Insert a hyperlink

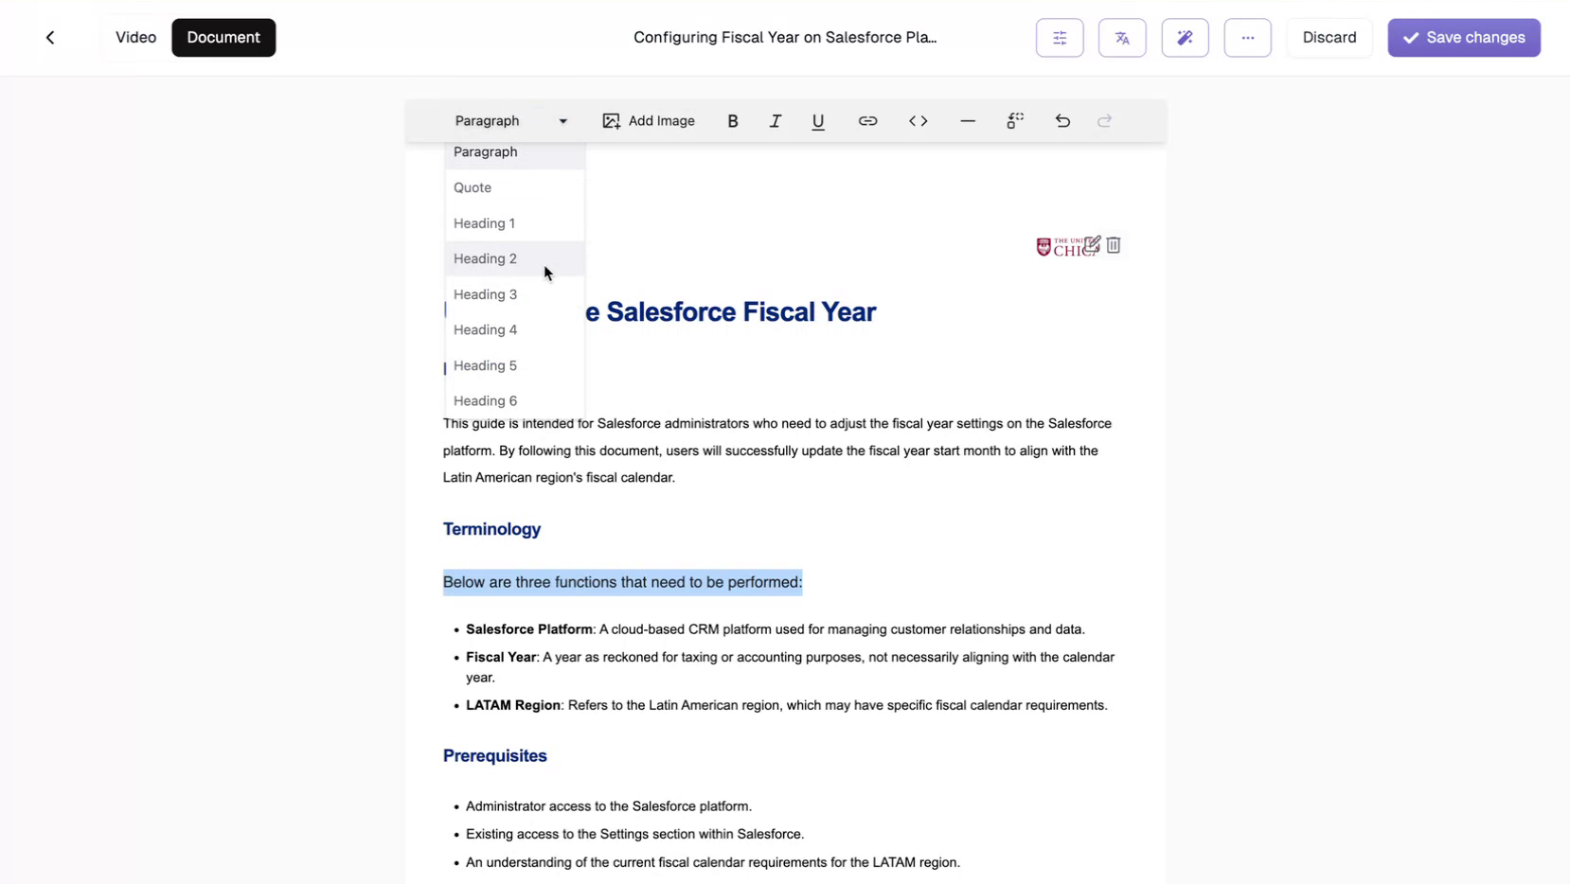pos(867,120)
